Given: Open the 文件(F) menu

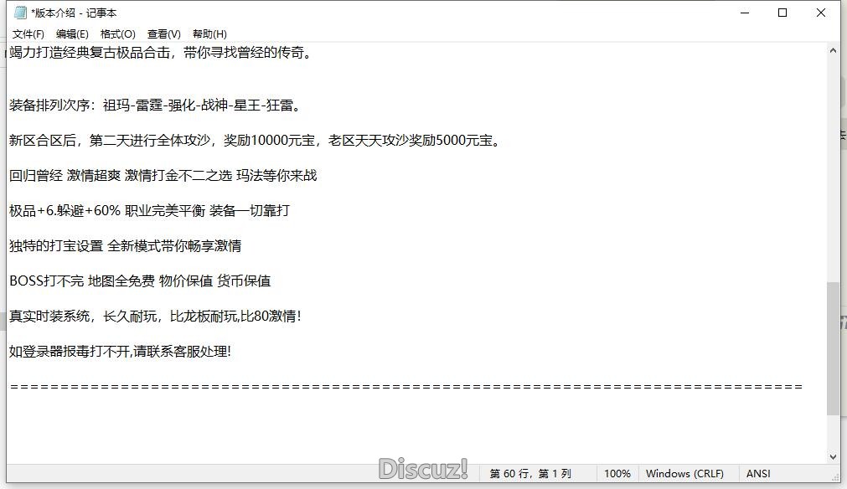Looking at the screenshot, I should point(28,33).
